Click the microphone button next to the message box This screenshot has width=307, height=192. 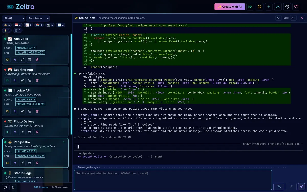(291, 187)
